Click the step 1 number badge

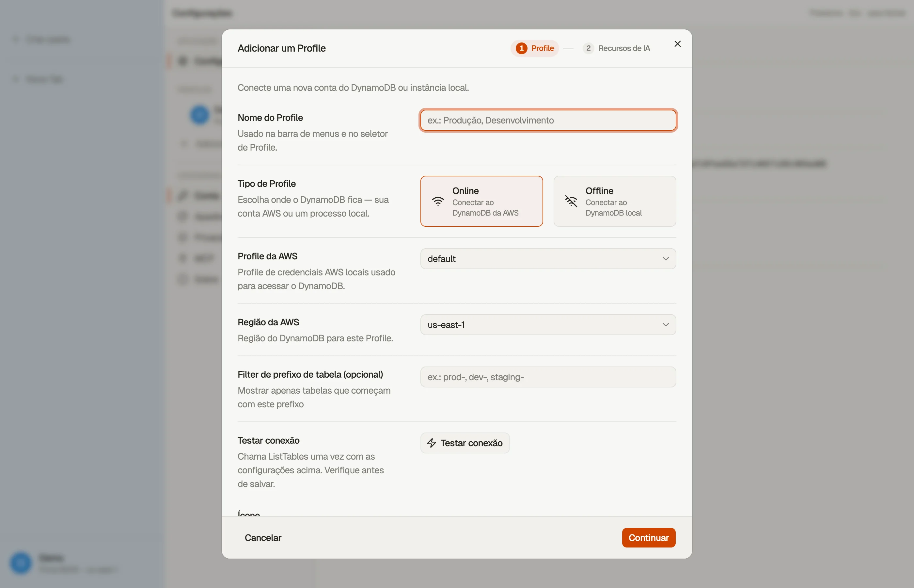click(521, 48)
